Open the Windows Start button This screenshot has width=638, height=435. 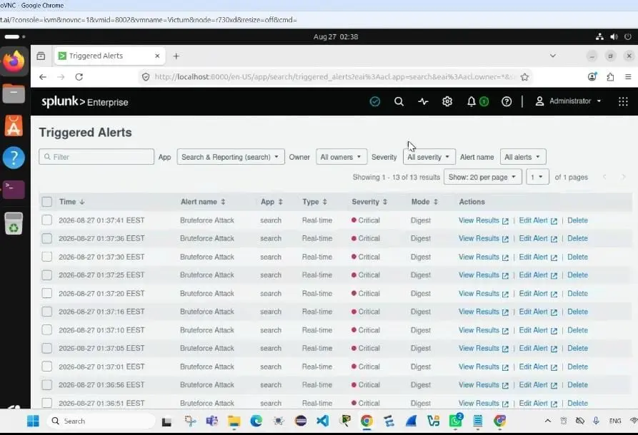(x=33, y=421)
